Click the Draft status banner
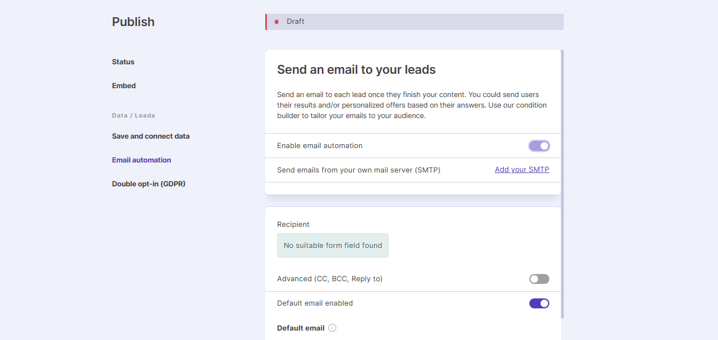 (414, 22)
